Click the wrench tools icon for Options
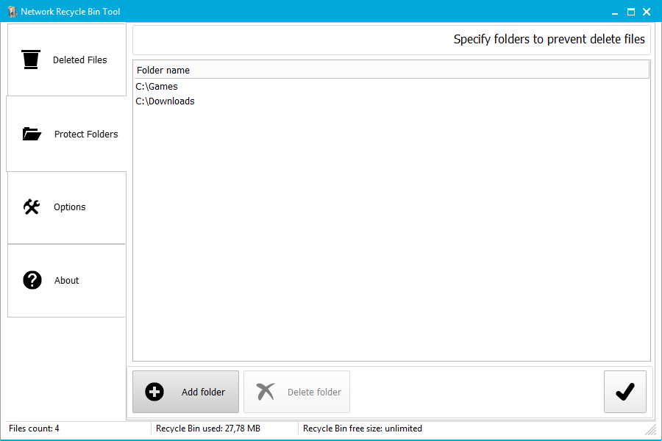The width and height of the screenshot is (662, 441). pyautogui.click(x=32, y=207)
